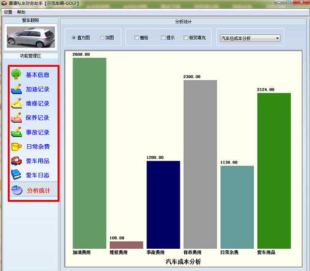Open the 爱车用品 list
Image resolution: width=310 pixels, height=271 pixels.
coord(38,161)
